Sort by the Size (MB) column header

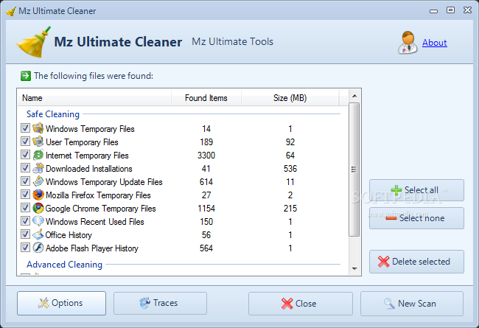point(290,98)
